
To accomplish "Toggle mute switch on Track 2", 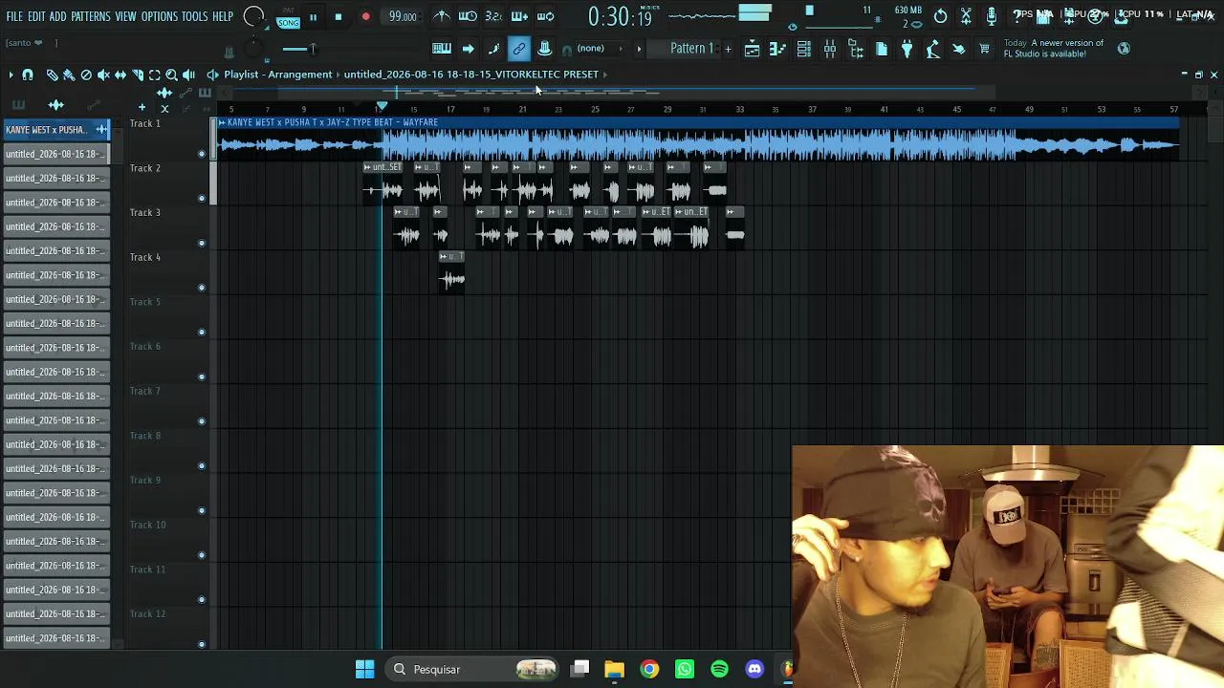I will (x=202, y=199).
